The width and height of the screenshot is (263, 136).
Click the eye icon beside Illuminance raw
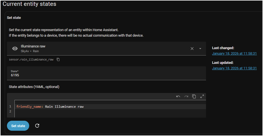[15, 49]
